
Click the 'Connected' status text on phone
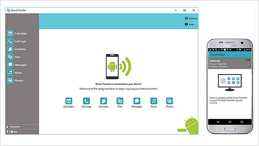[x=215, y=61]
